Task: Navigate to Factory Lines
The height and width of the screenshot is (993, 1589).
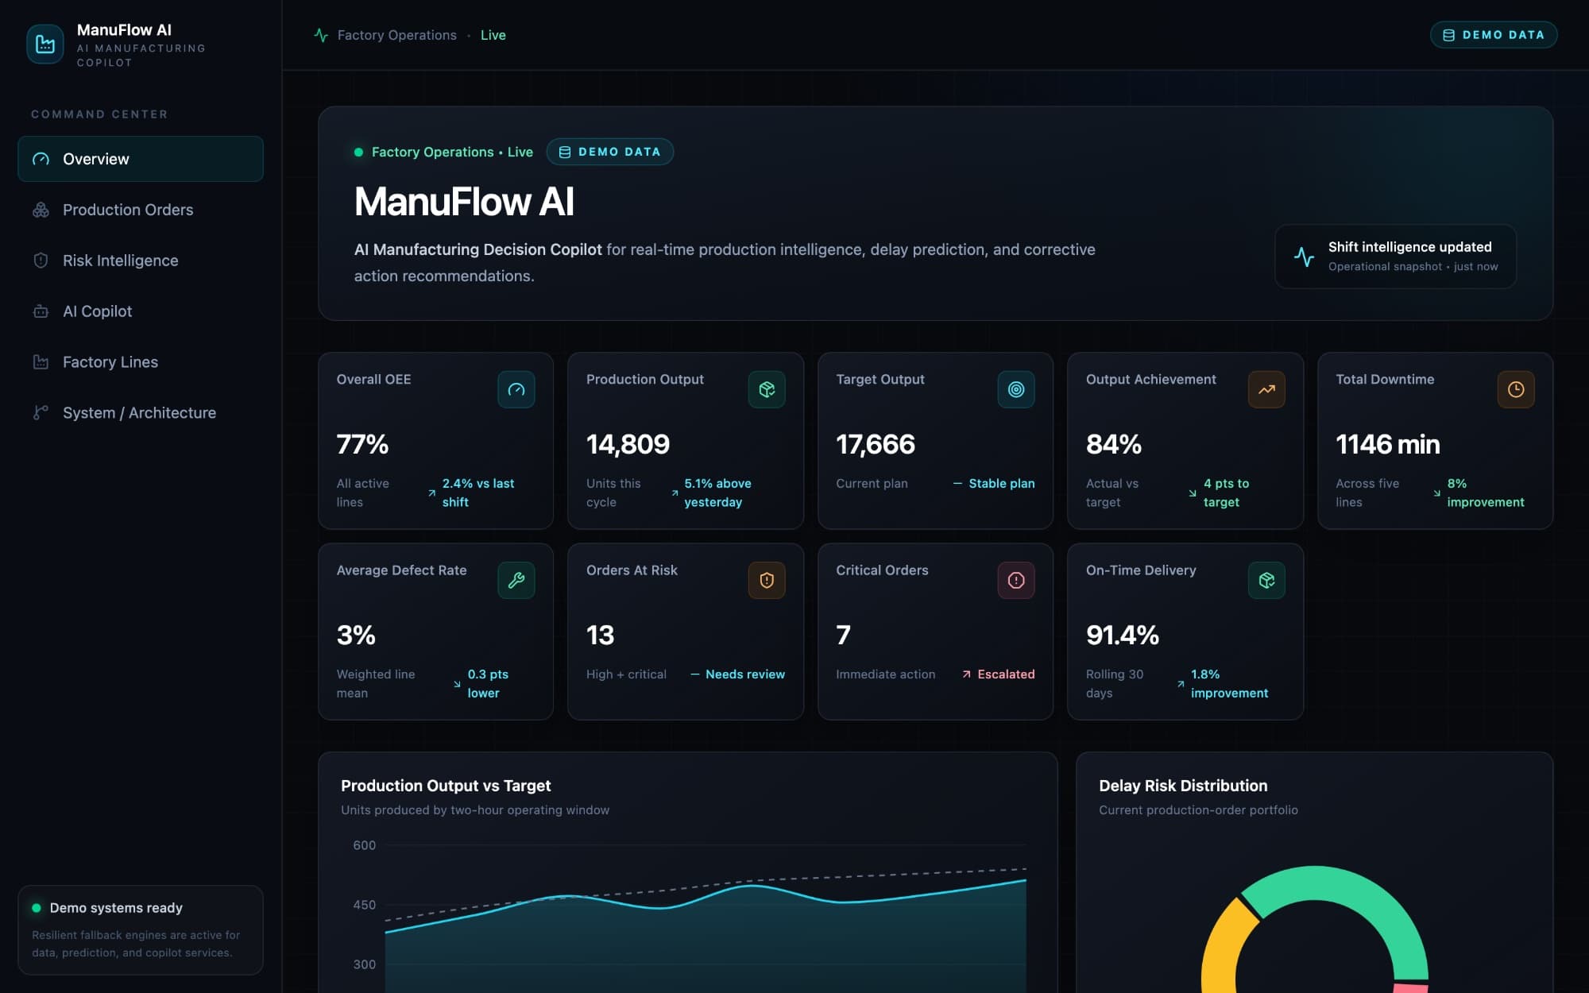Action: tap(141, 362)
